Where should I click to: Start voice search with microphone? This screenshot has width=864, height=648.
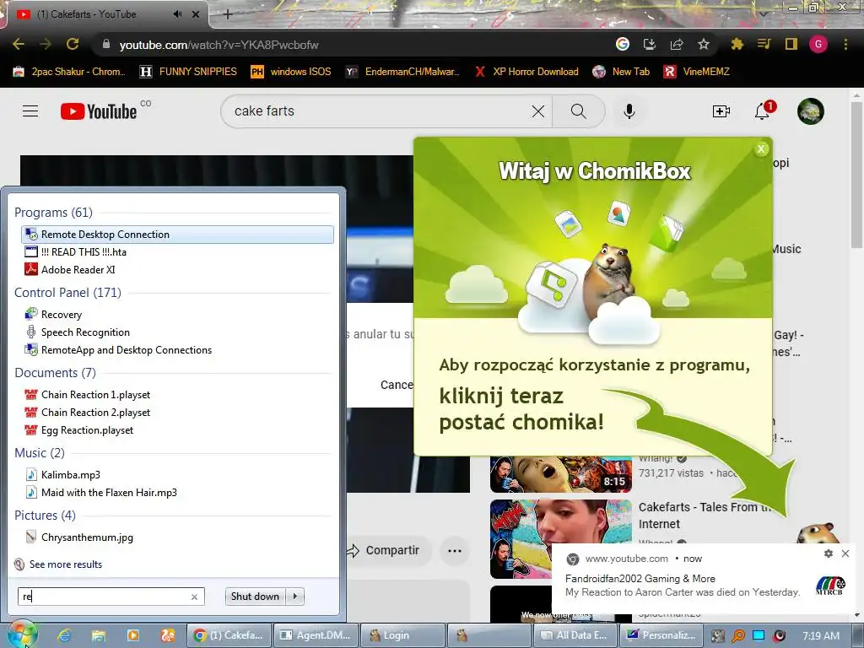(629, 111)
